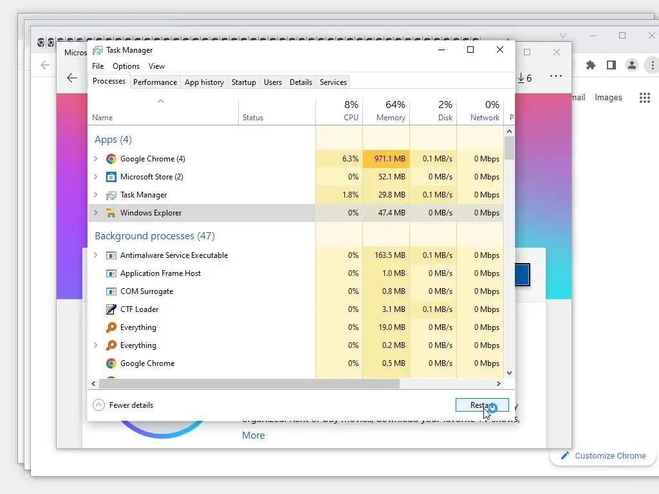This screenshot has height=494, width=659.
Task: Select the "Apps (4)" group header
Action: tap(113, 140)
